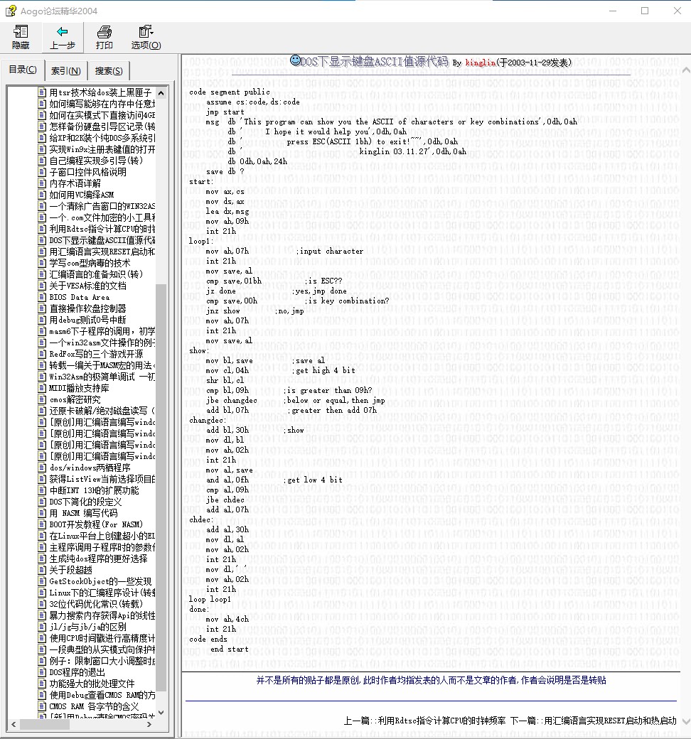Click the article pane scroll-up arrow
691x739 pixels.
(686, 70)
